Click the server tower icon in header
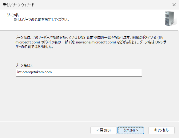 170,19
